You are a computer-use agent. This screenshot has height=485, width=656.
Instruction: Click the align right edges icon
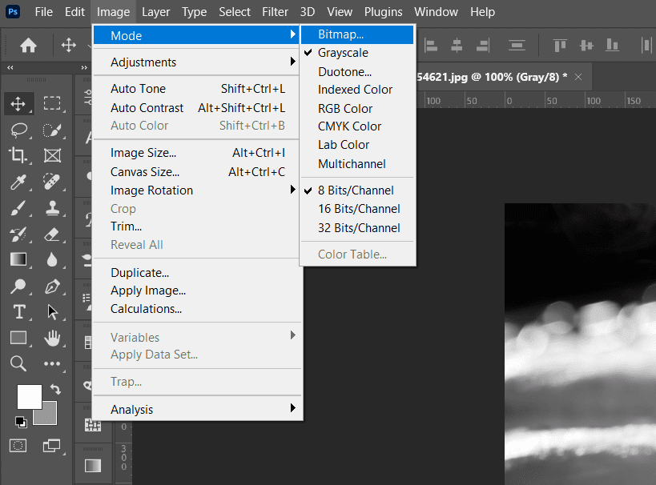pos(483,45)
